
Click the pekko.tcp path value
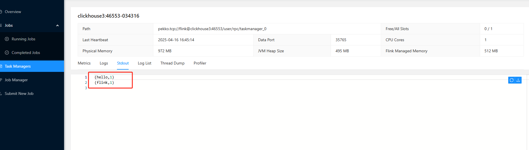pos(212,29)
